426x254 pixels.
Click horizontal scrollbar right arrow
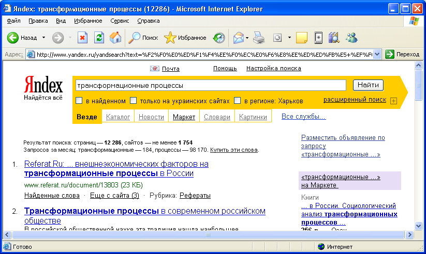click(409, 235)
